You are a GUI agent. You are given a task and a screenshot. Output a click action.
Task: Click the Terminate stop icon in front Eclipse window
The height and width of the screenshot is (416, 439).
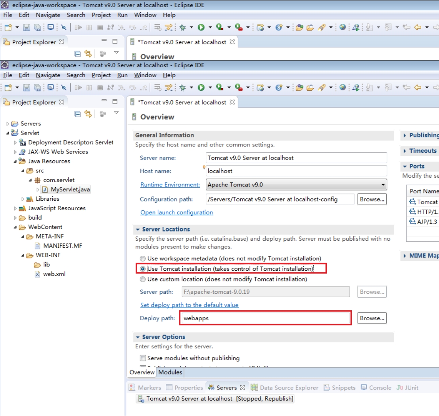coord(100,88)
